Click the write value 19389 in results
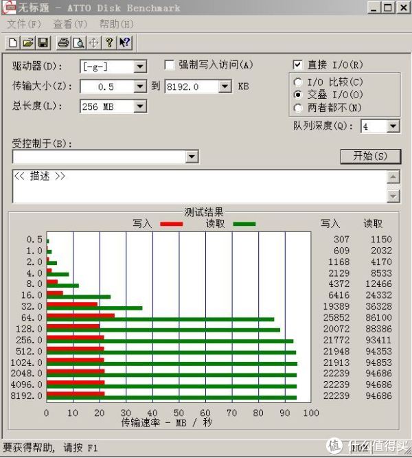This screenshot has width=412, height=458. (x=336, y=306)
